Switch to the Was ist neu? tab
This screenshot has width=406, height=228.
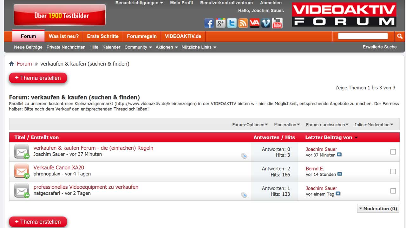click(64, 36)
